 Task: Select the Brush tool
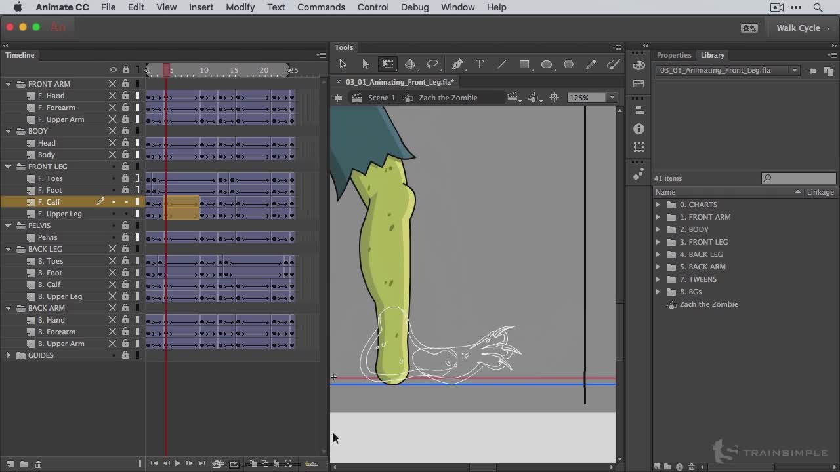click(x=613, y=64)
